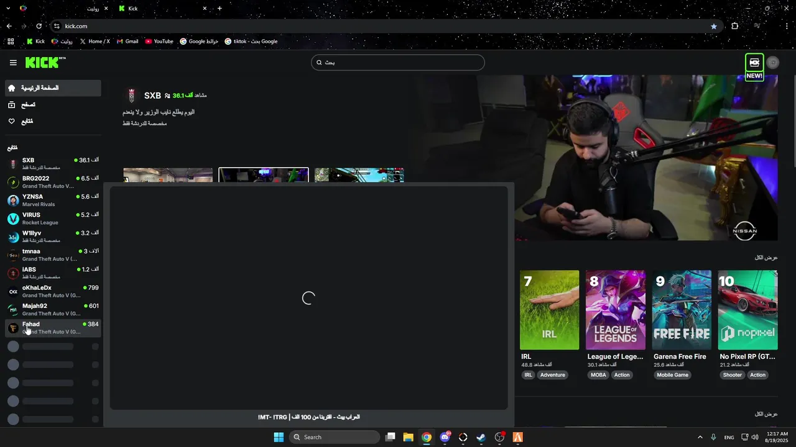
Task: Click the Mobile Game tag
Action: [x=673, y=375]
